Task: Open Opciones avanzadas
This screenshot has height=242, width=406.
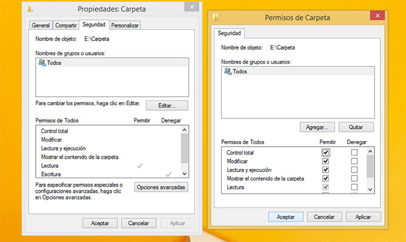Action: tap(161, 187)
